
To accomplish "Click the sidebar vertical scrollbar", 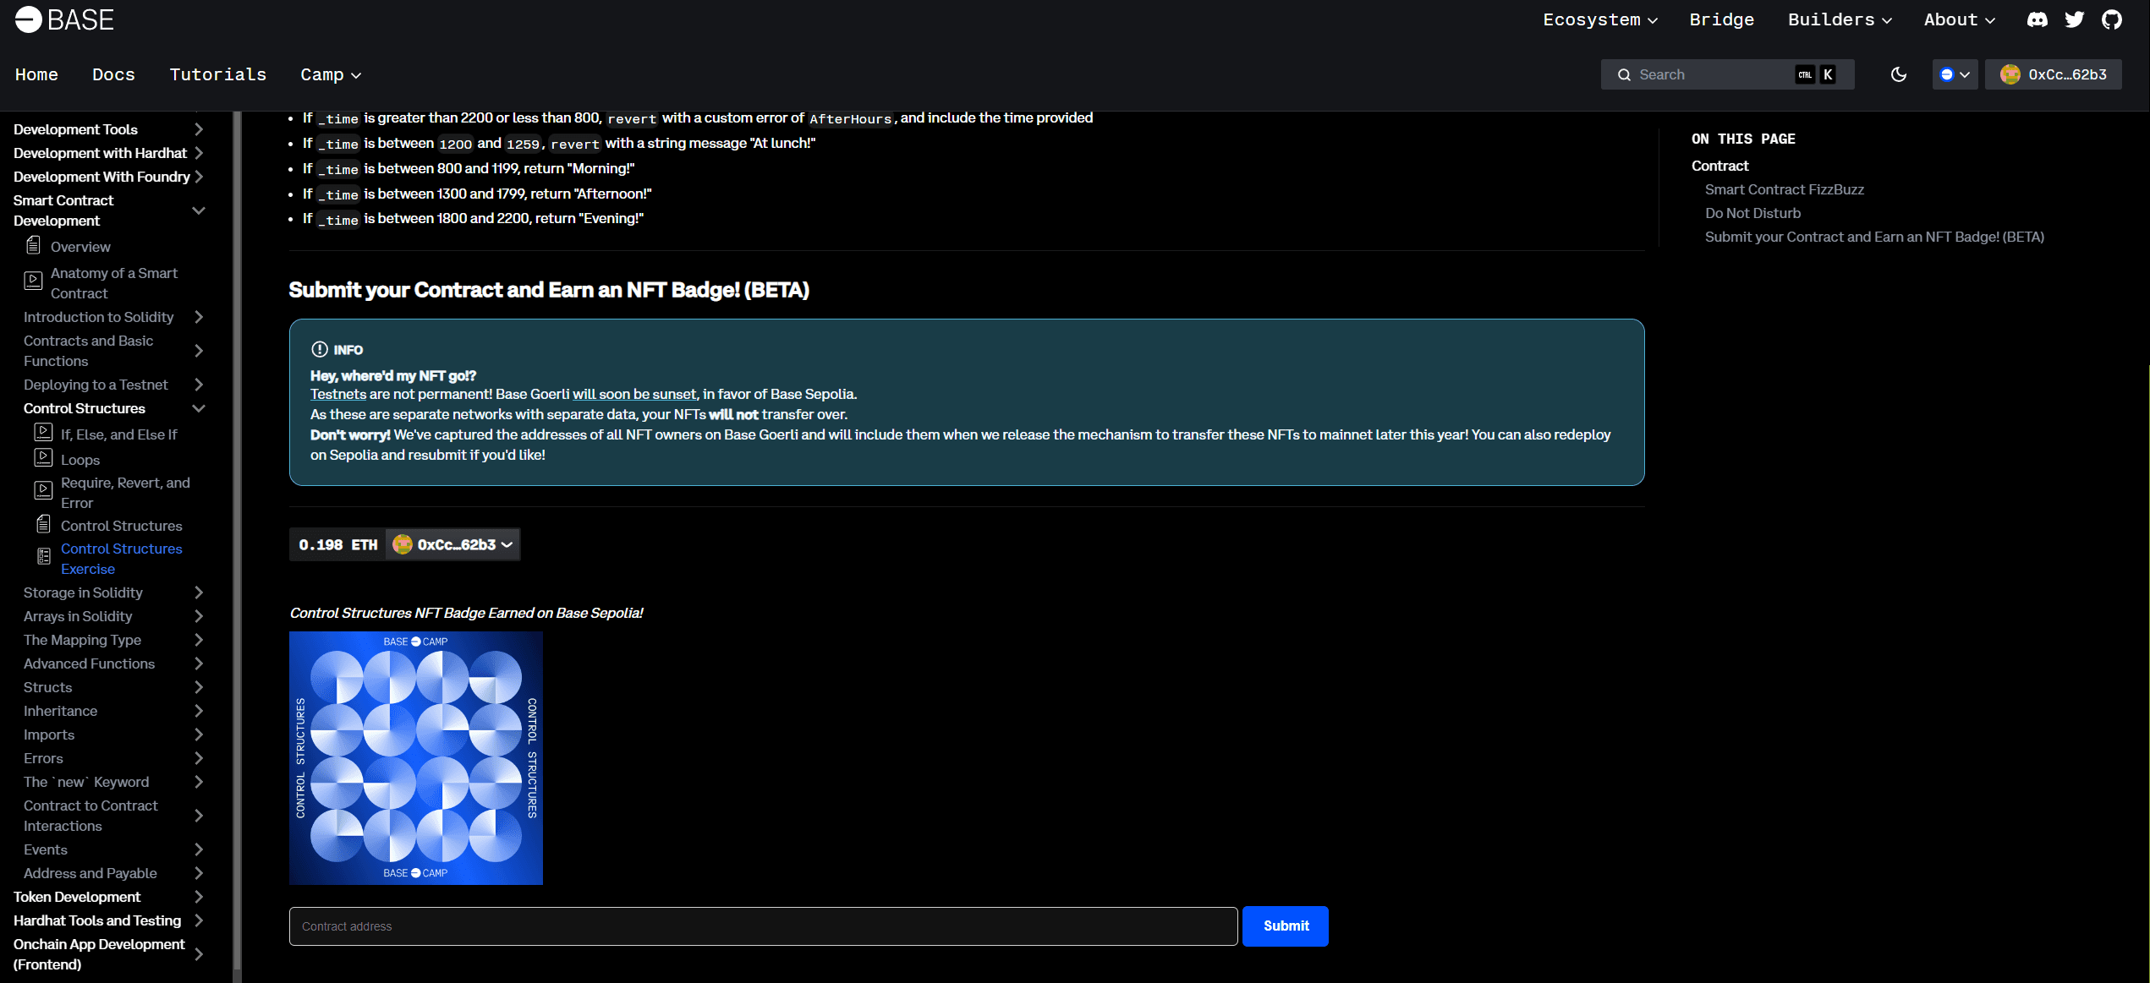I will click(x=238, y=541).
